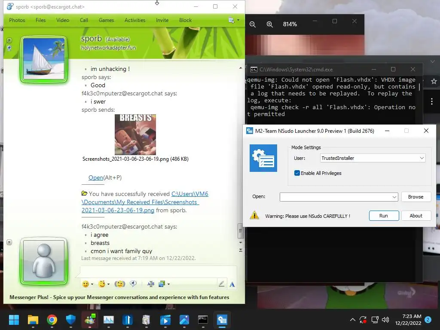Screen dimensions: 440x330
Task: Switch to text typing mode A icon
Action: (x=232, y=284)
